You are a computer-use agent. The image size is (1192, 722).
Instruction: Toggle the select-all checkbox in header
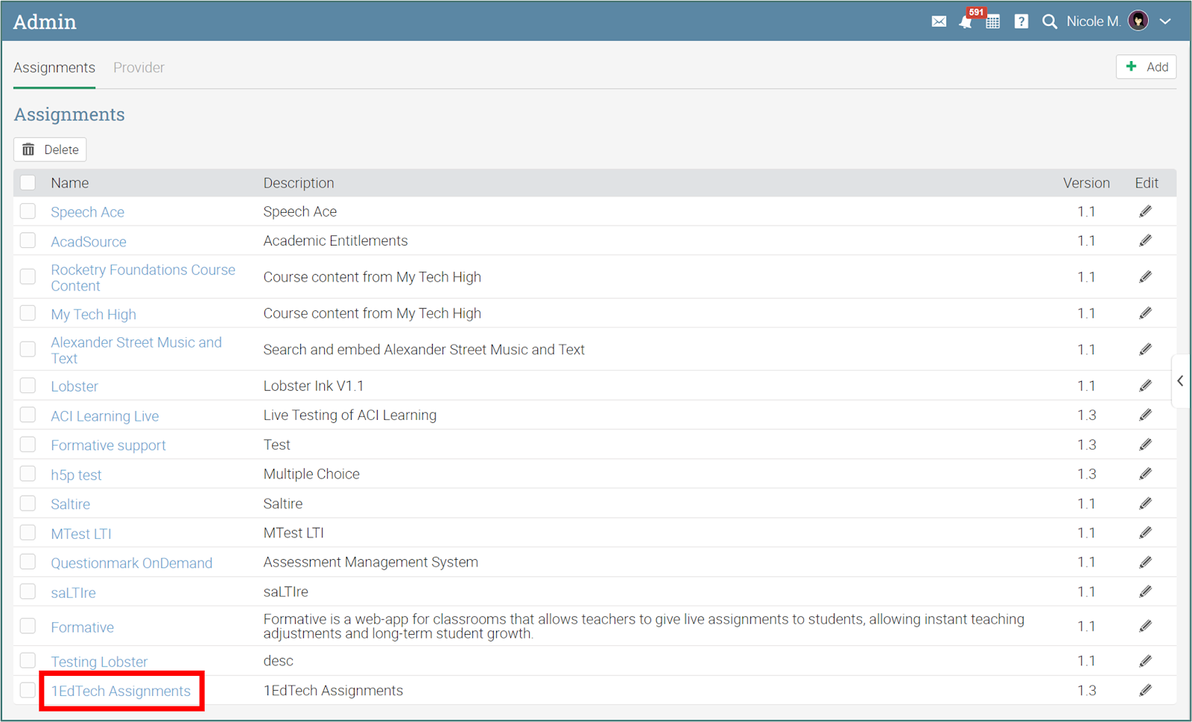pyautogui.click(x=28, y=182)
